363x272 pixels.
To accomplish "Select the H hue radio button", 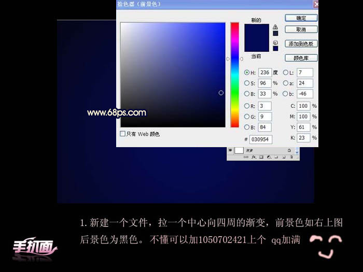I will [247, 73].
